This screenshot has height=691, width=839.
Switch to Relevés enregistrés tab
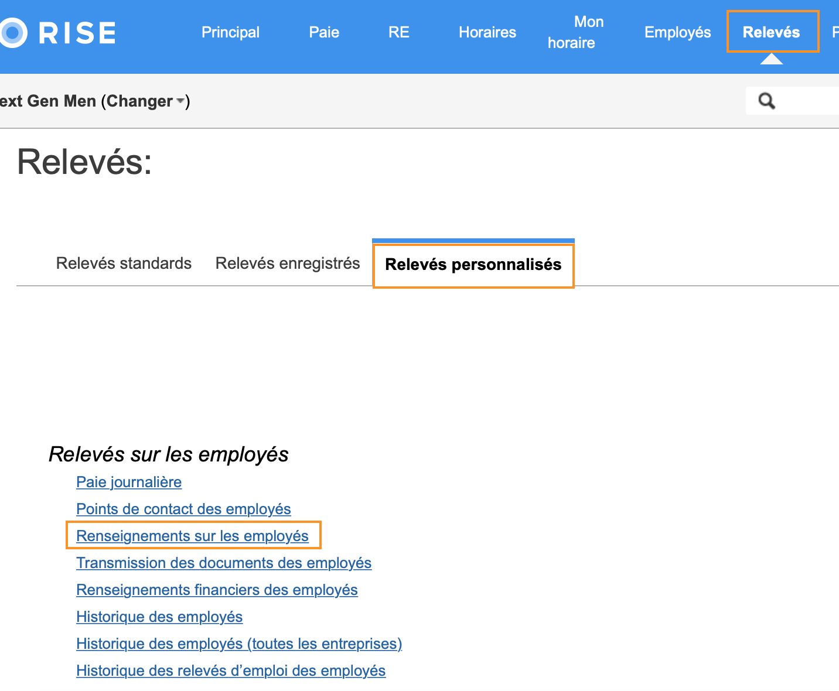pos(288,264)
